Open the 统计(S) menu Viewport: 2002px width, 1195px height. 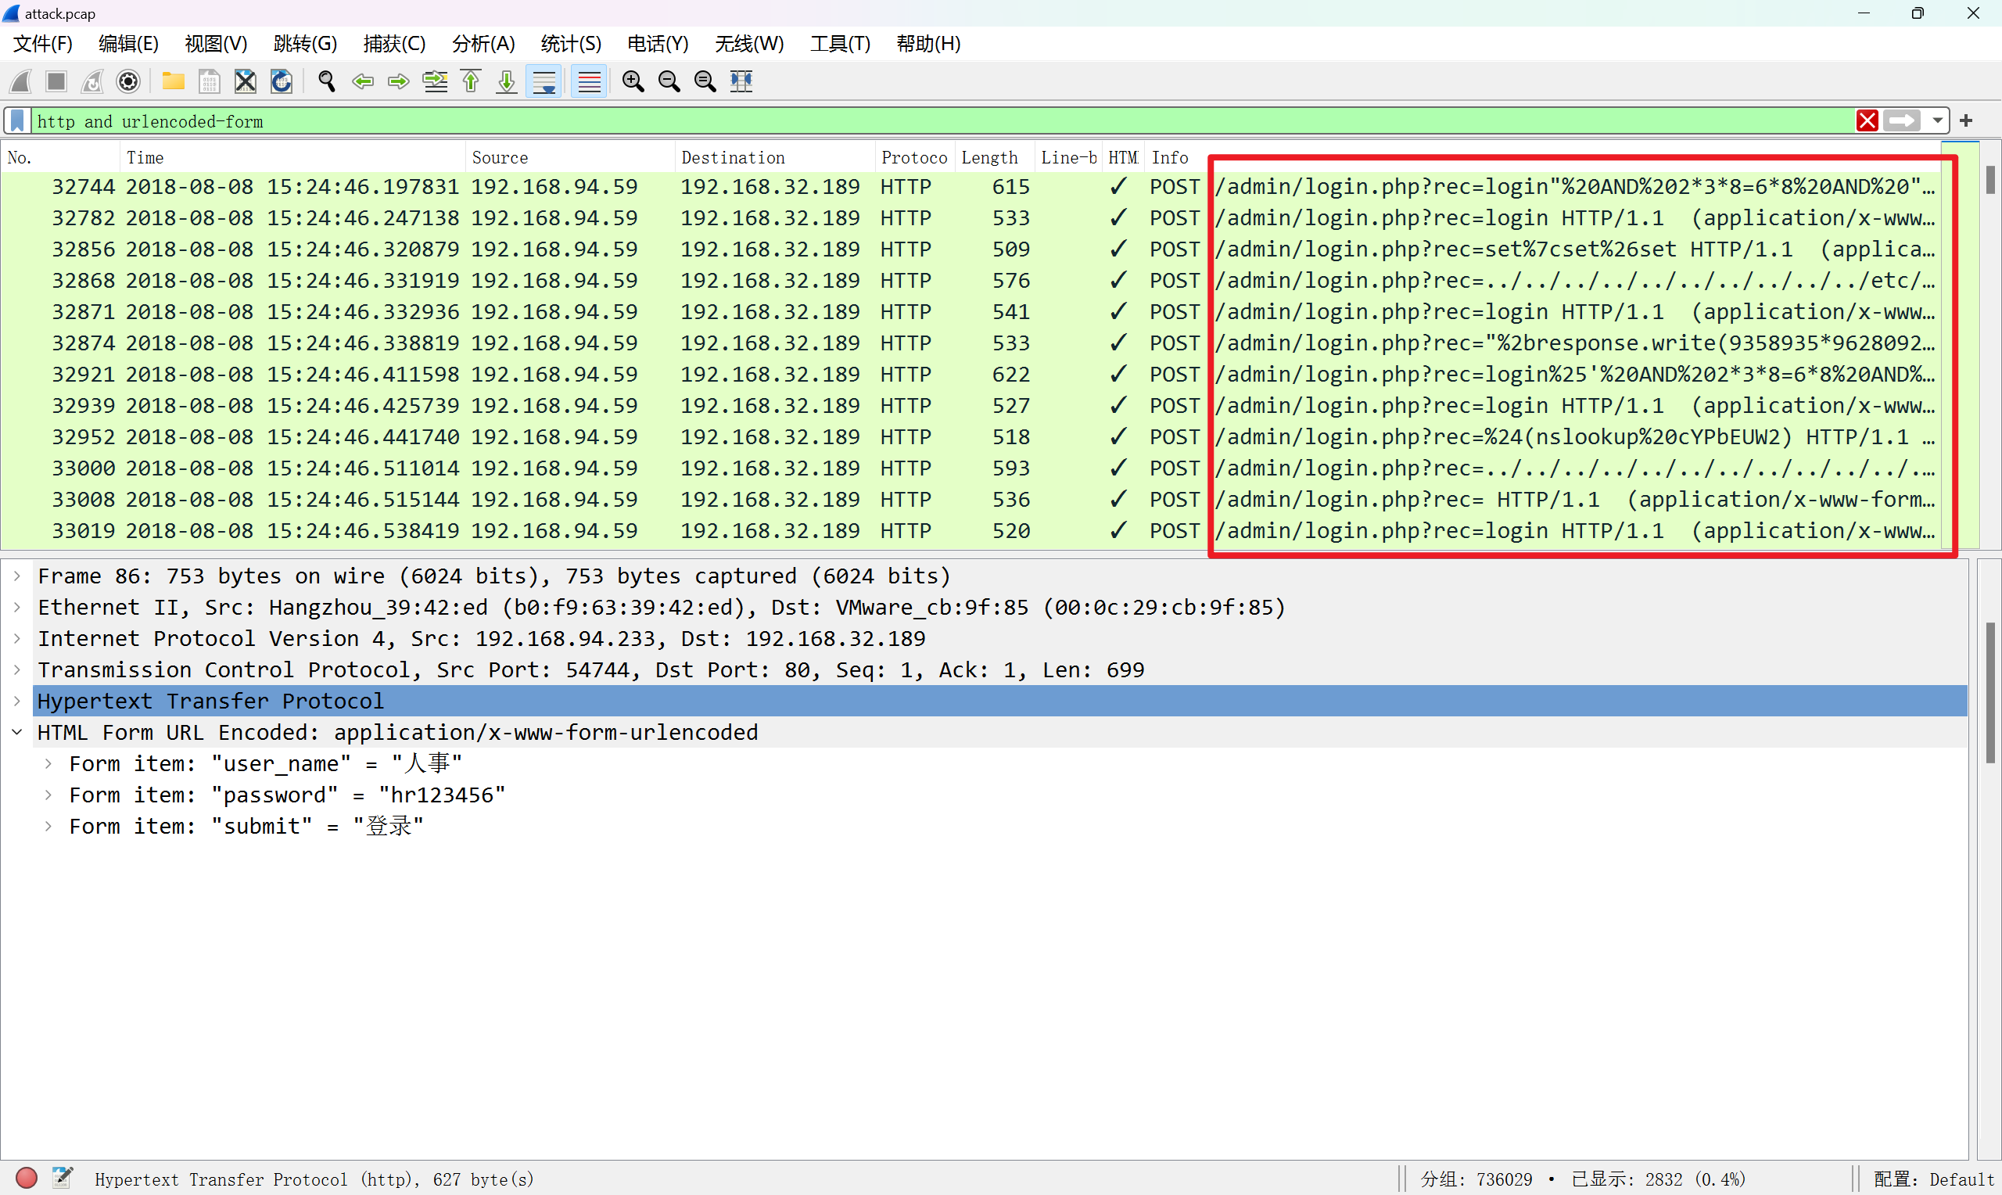[571, 44]
